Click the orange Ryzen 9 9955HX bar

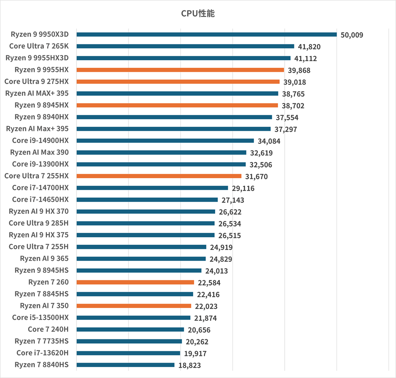180,70
